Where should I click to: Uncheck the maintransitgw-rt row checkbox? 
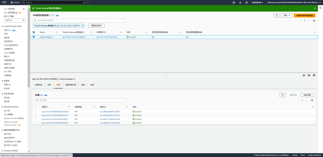click(x=34, y=37)
